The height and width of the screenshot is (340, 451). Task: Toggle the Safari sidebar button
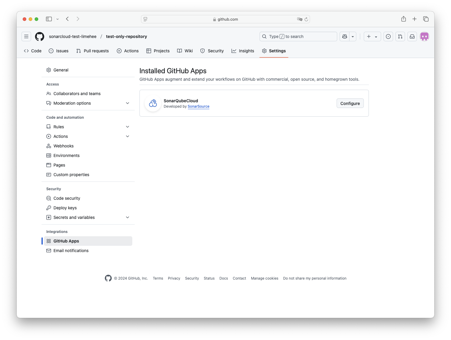tap(49, 19)
